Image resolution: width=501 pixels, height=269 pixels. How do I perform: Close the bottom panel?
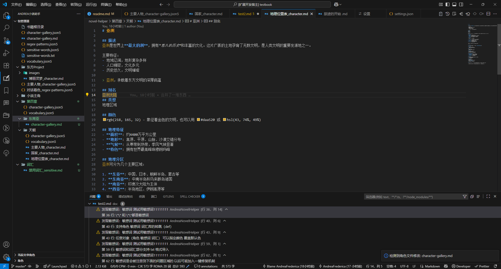click(x=495, y=196)
